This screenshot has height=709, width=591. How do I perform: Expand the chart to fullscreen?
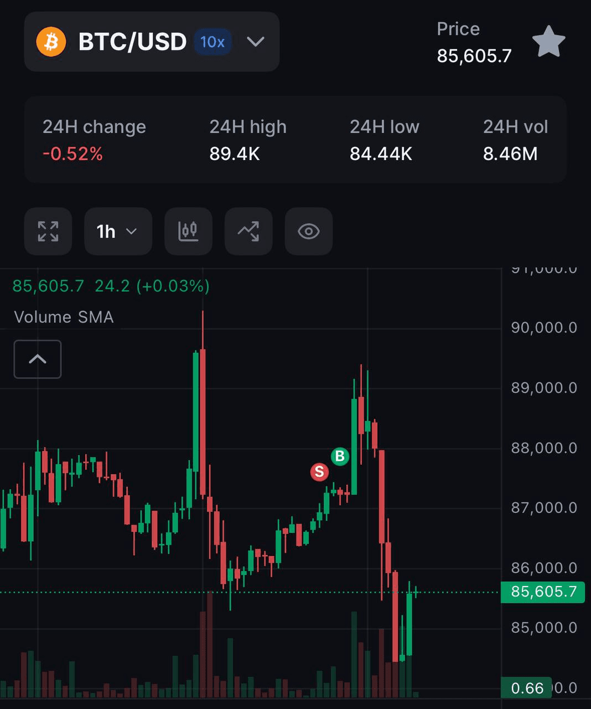48,232
